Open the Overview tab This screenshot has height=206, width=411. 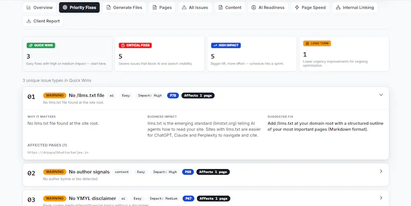(x=40, y=8)
